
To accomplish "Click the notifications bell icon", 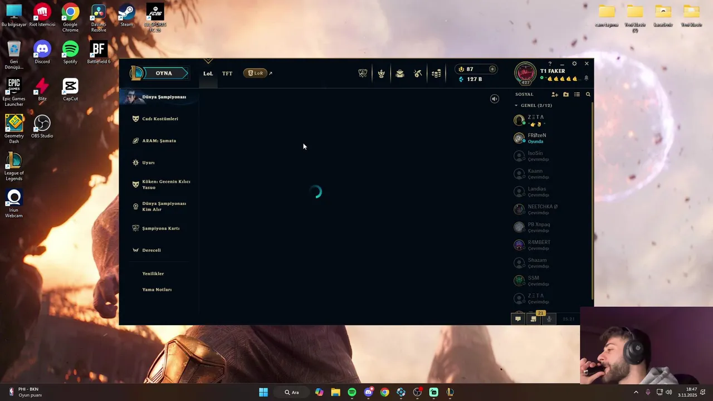I will tap(586, 79).
